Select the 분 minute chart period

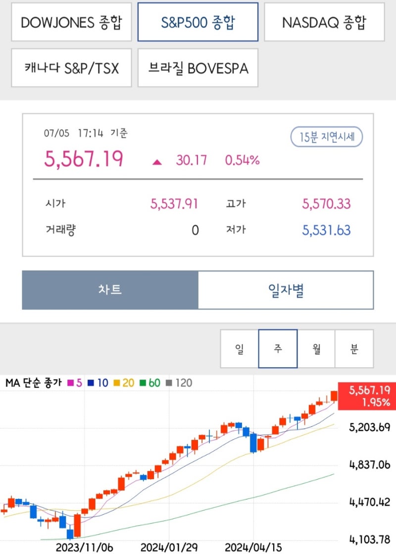point(354,348)
